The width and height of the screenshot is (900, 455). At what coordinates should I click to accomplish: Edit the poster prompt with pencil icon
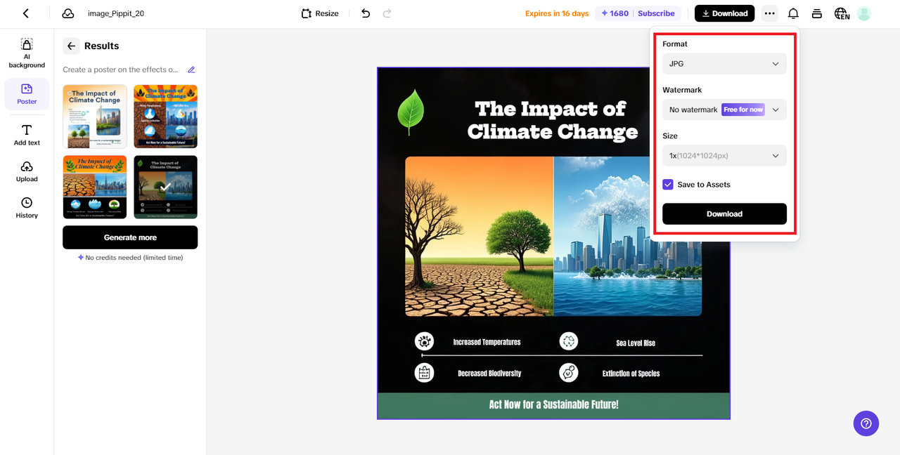click(x=191, y=70)
